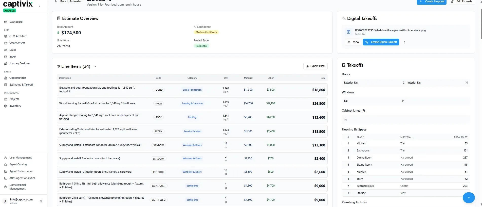Click the Dining Room flooring row
The height and width of the screenshot is (207, 482).
pyautogui.click(x=406, y=158)
